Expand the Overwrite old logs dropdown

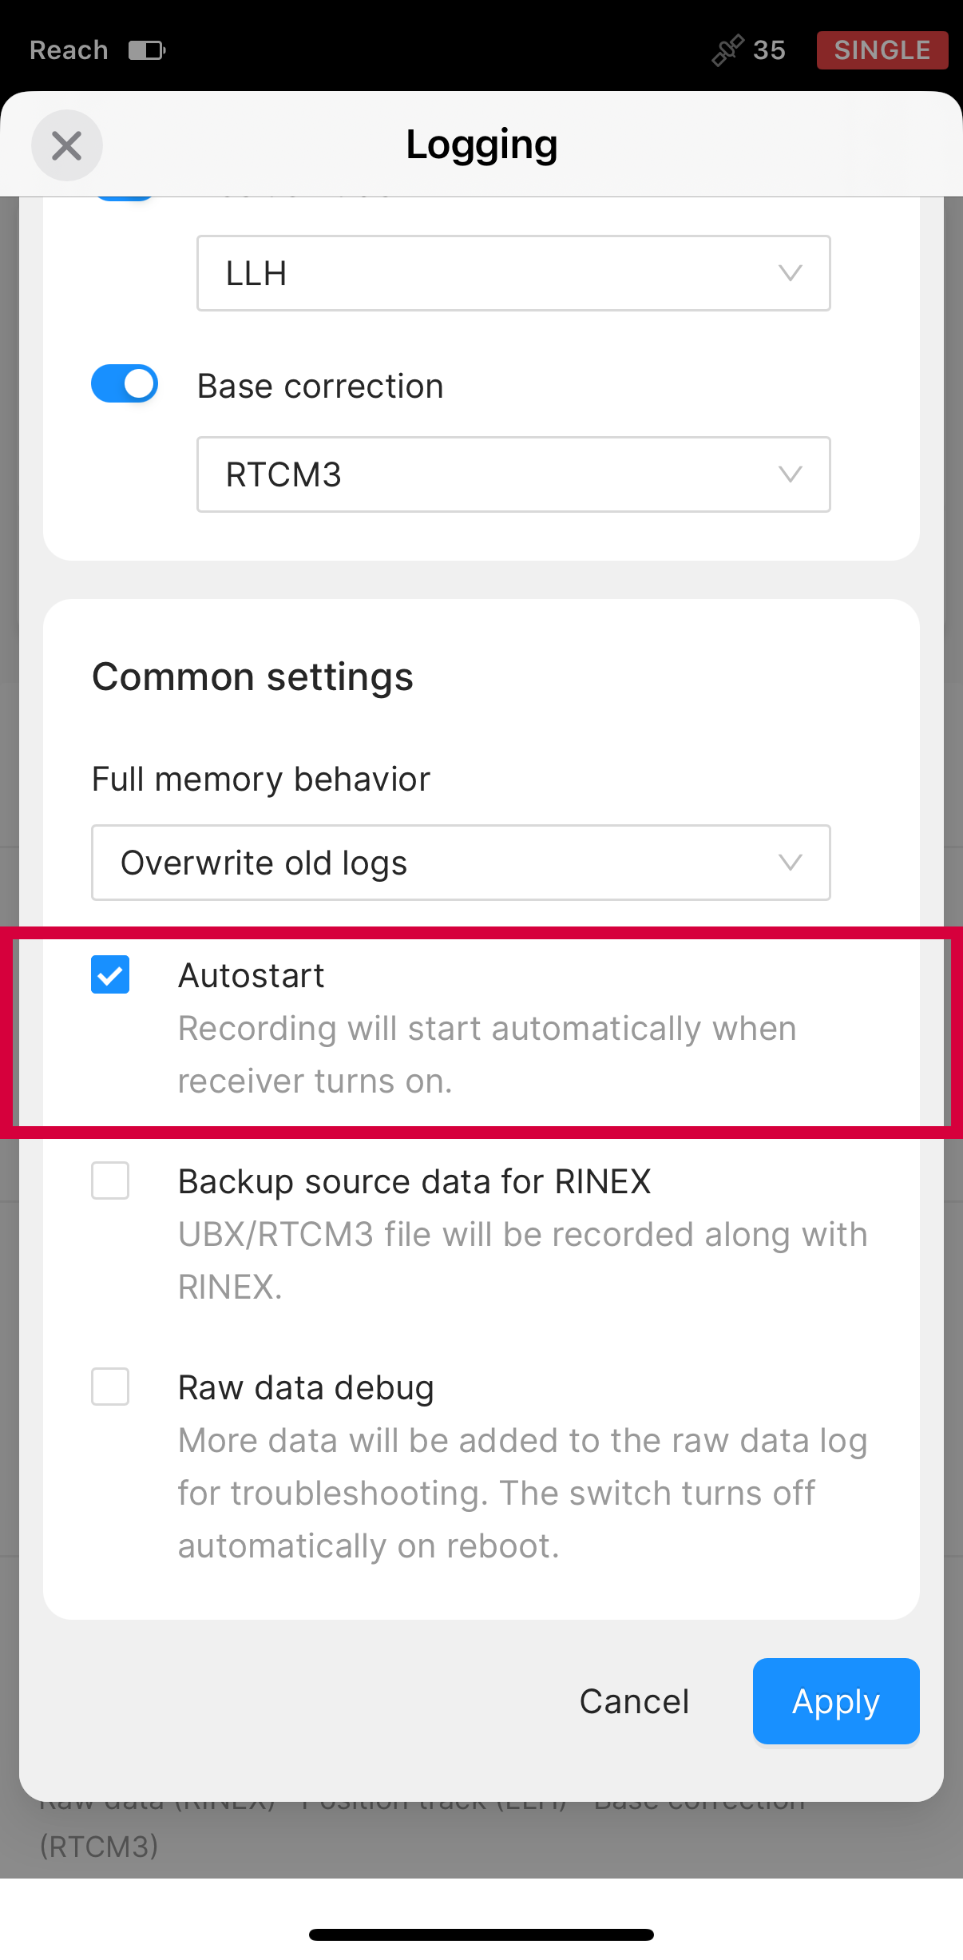[461, 863]
